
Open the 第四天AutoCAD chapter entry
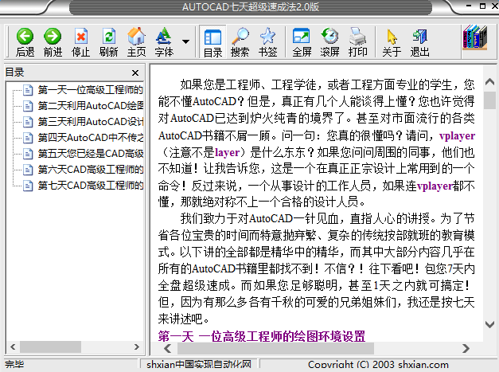coord(89,137)
